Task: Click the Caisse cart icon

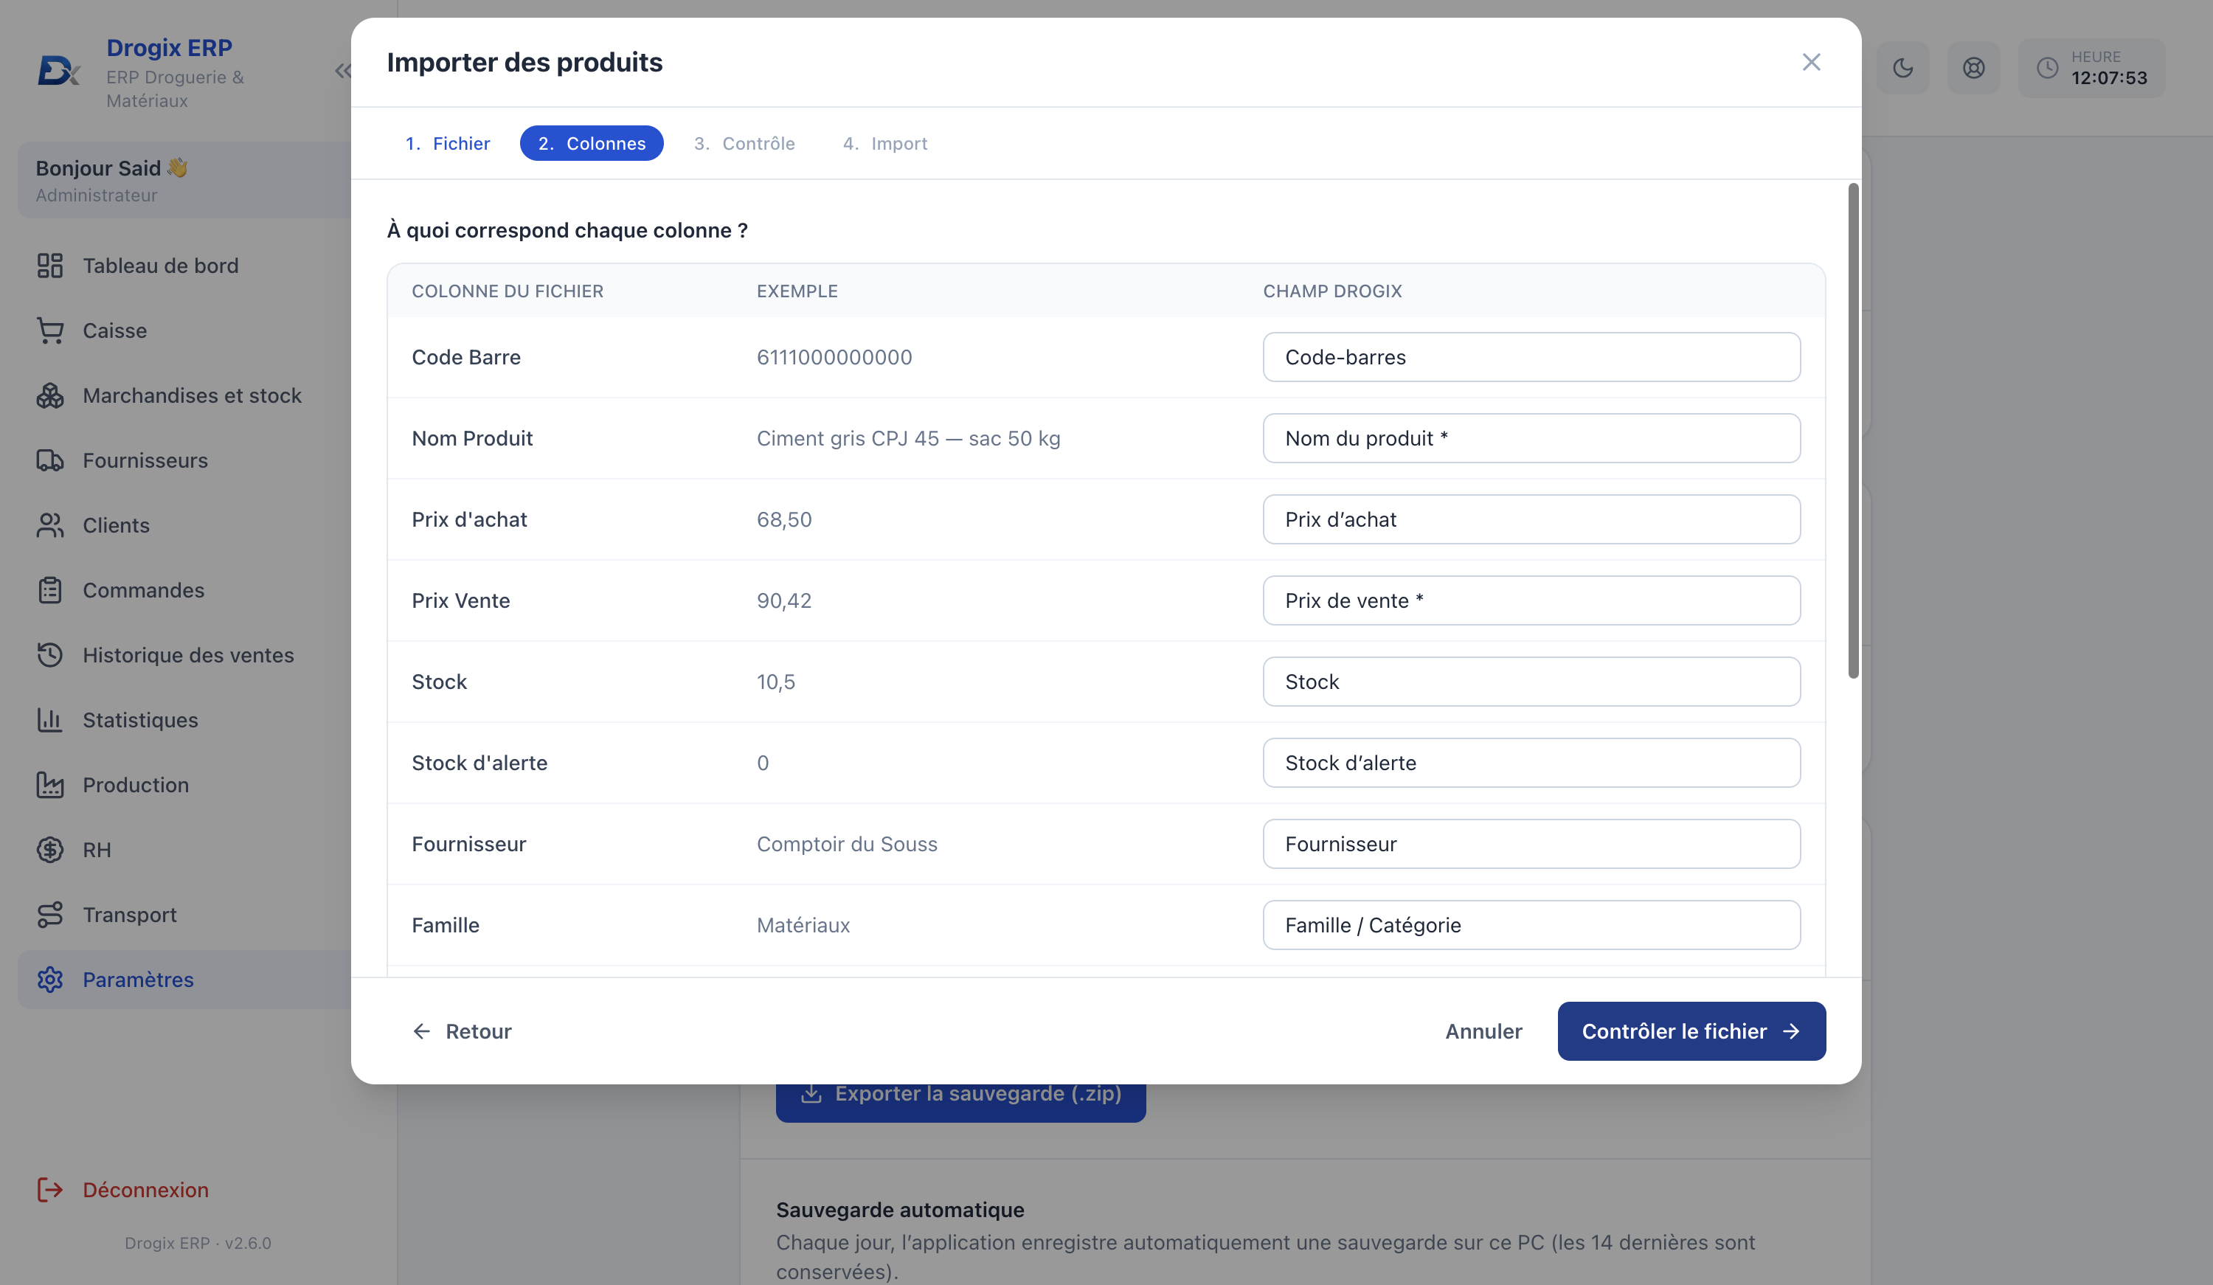Action: [x=50, y=330]
